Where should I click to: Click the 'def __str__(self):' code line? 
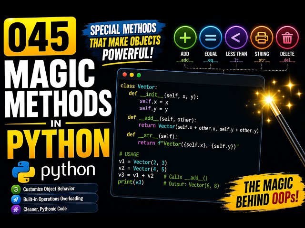click(x=152, y=135)
